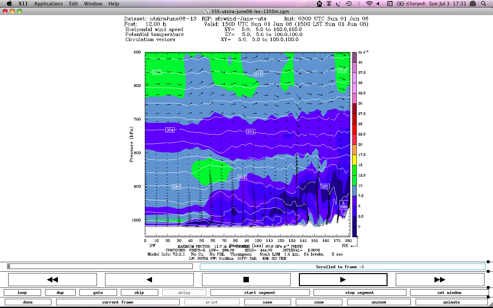Click the unzoom button
Image resolution: width=493 pixels, height=308 pixels.
[x=379, y=302]
